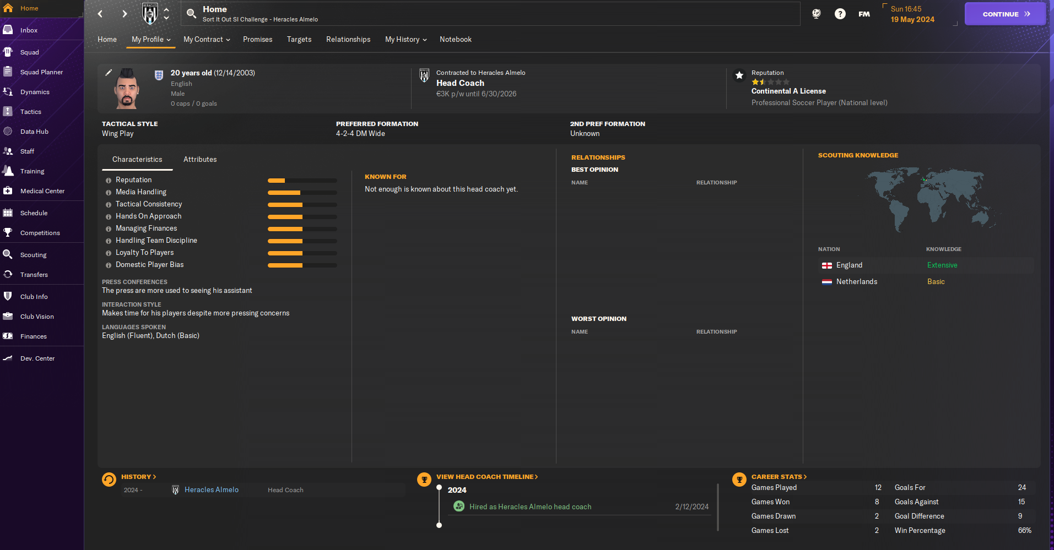The width and height of the screenshot is (1054, 550).
Task: Go back with the left arrow
Action: coord(100,14)
